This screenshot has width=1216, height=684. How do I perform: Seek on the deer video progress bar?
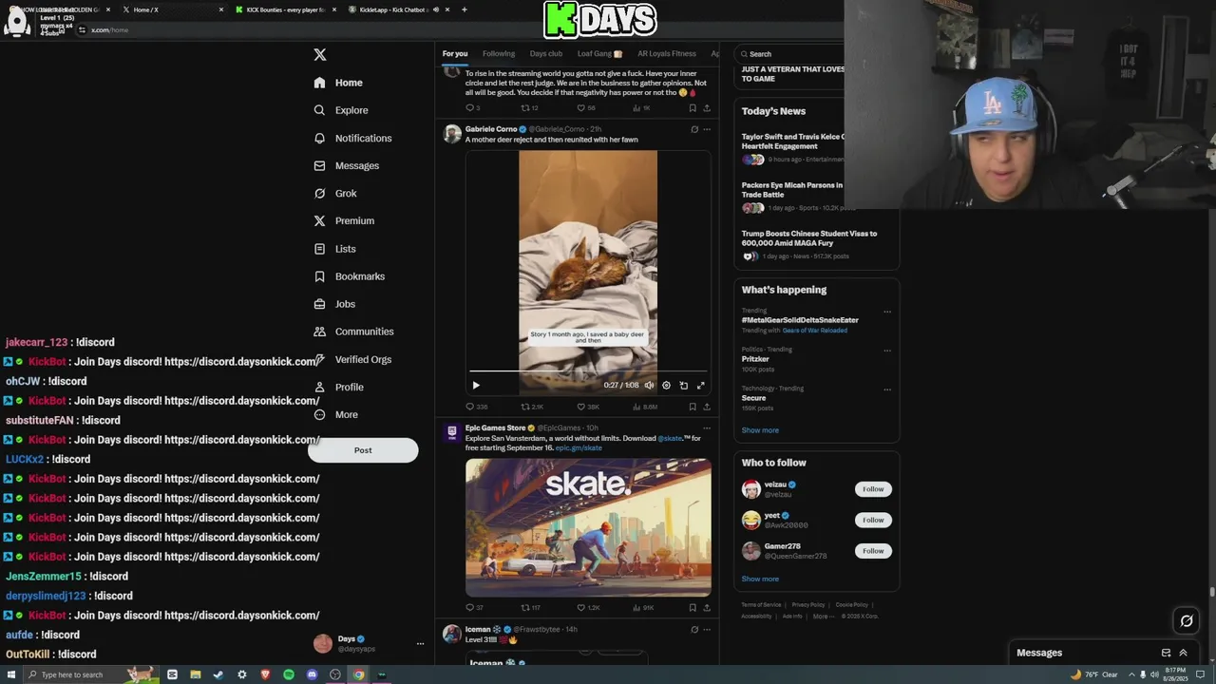point(588,370)
